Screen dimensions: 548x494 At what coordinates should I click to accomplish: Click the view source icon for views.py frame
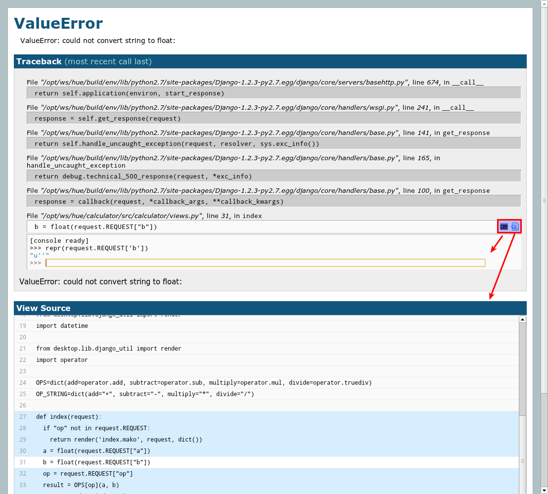[x=515, y=226]
